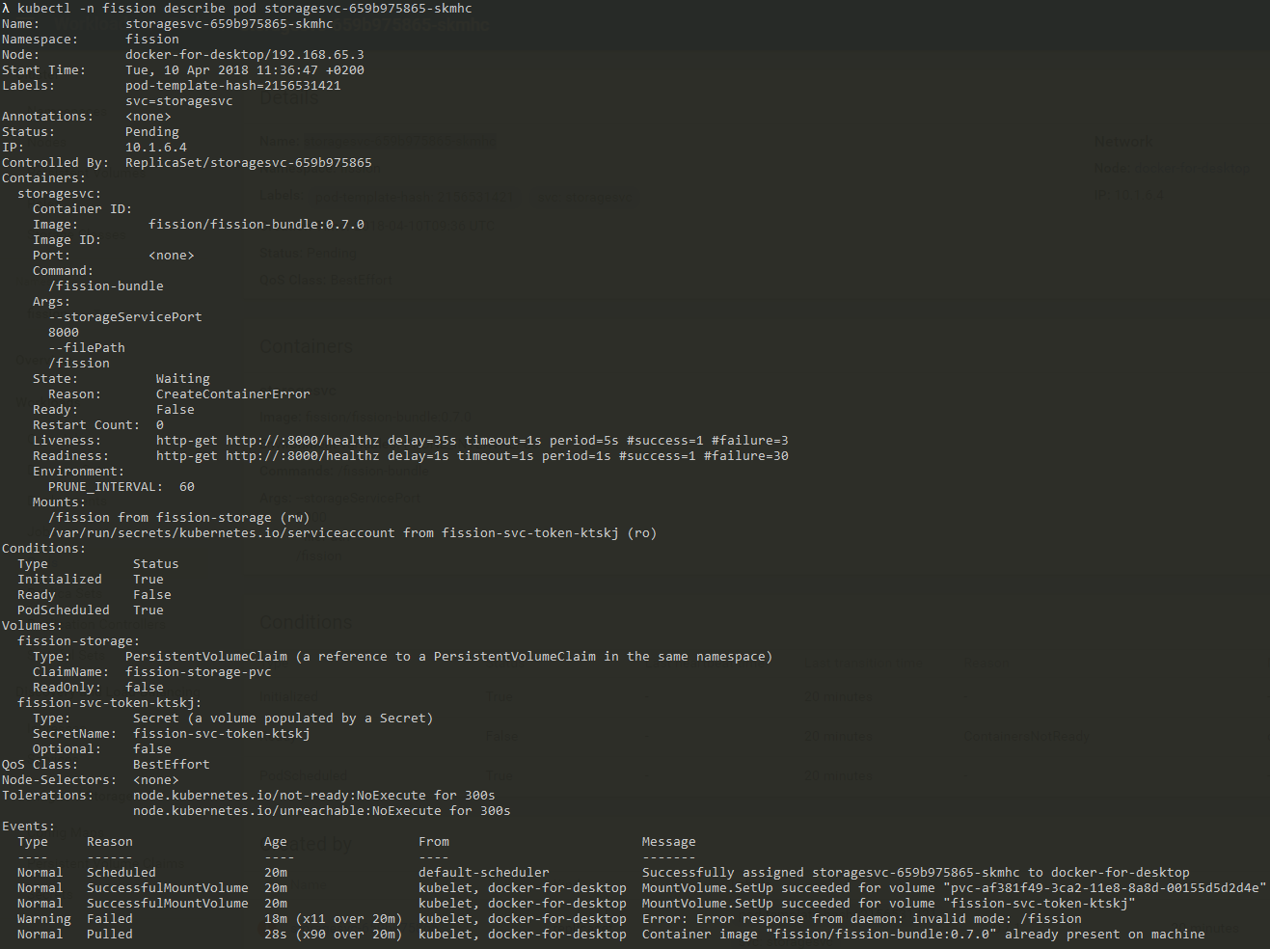Select the Events Message column header
Screen dimensions: 1270x949
[x=669, y=841]
